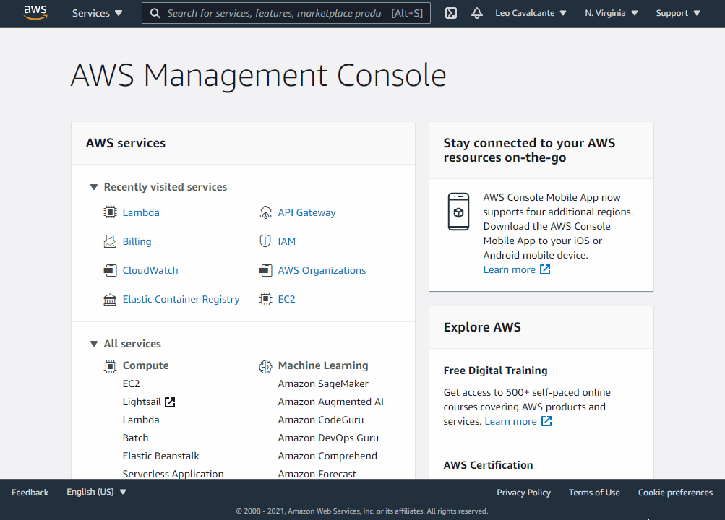Open the Leo Cavalcante account menu
Viewport: 725px width, 520px height.
point(531,13)
